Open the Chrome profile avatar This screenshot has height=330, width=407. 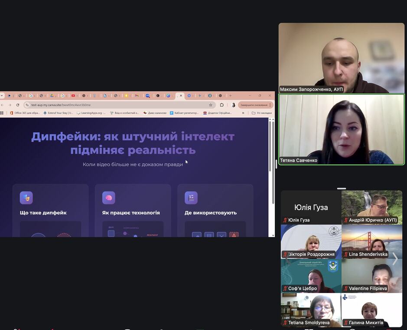click(x=233, y=105)
